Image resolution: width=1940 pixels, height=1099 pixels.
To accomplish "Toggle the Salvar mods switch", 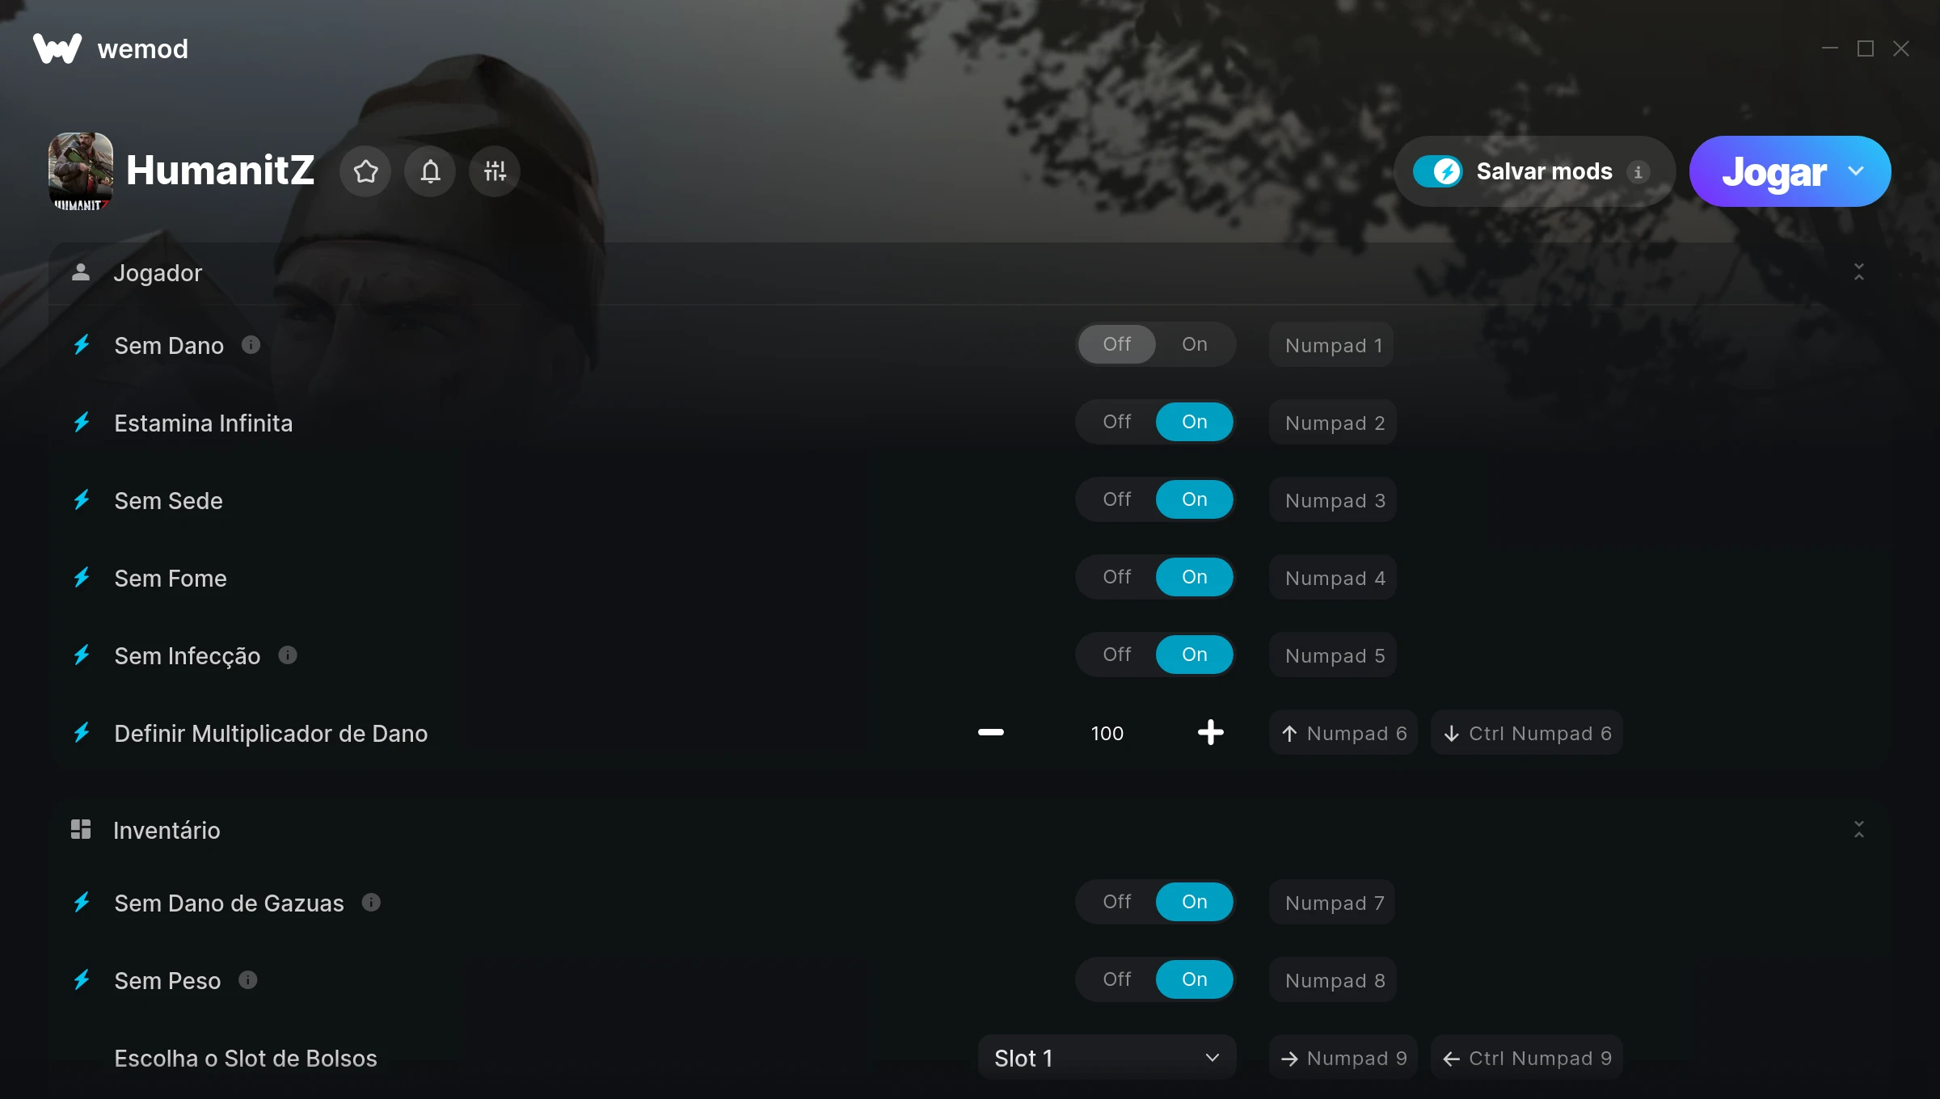I will [x=1437, y=171].
